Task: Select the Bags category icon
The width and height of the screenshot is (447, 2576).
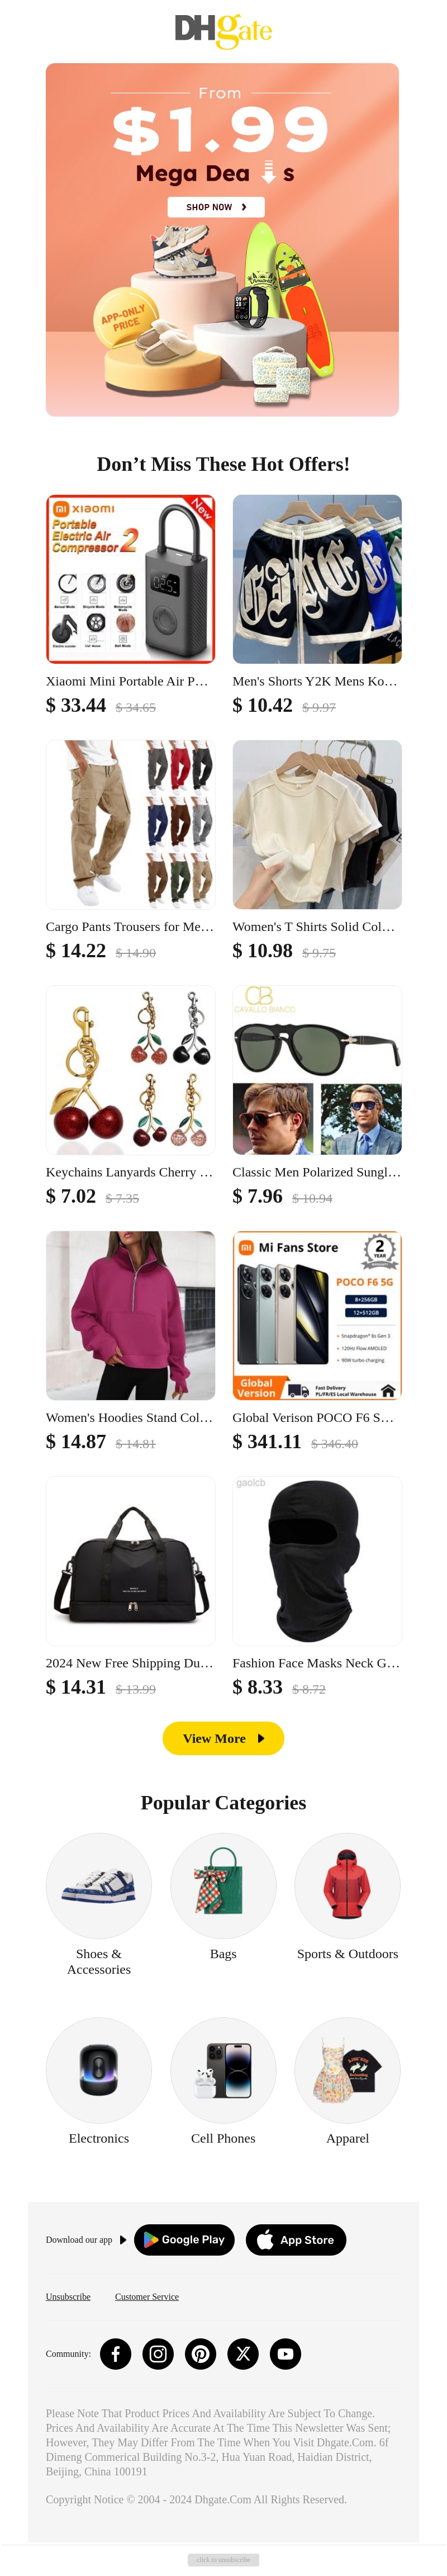Action: (223, 1885)
